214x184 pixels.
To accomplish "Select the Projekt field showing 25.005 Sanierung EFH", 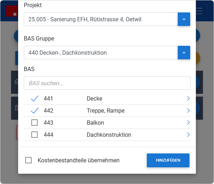I will [101, 19].
